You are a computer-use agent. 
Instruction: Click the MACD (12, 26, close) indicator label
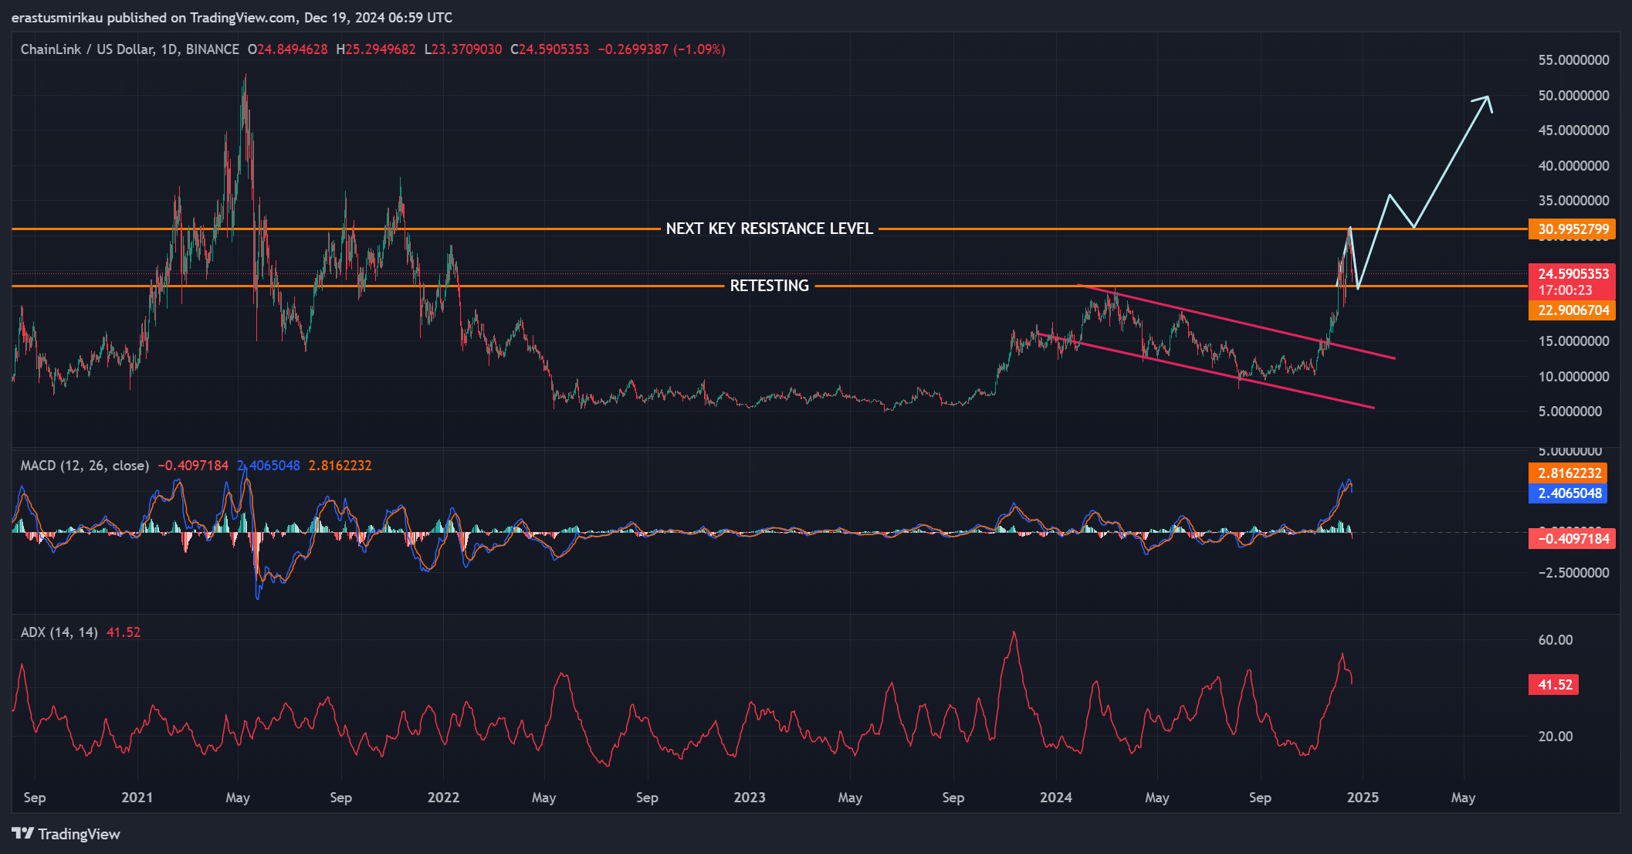point(84,466)
